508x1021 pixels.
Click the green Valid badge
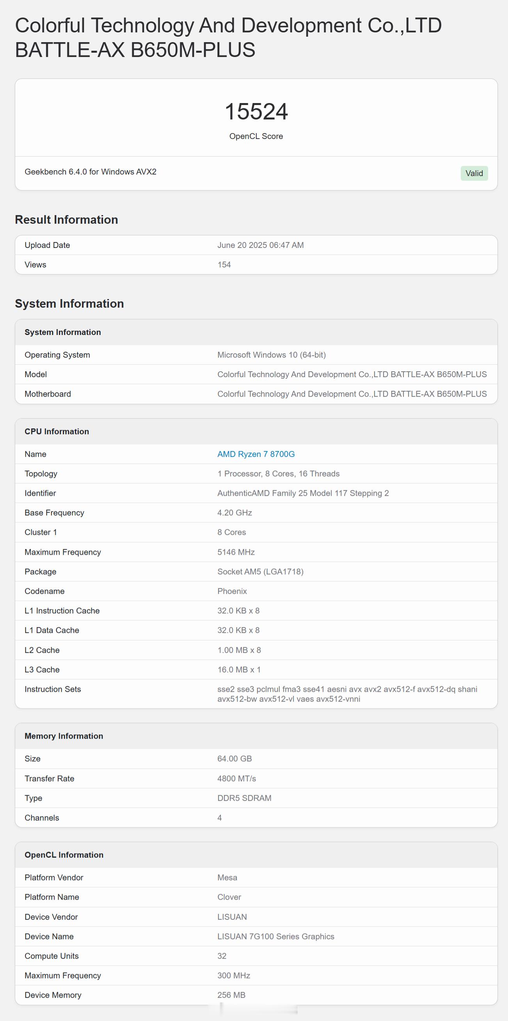tap(474, 173)
